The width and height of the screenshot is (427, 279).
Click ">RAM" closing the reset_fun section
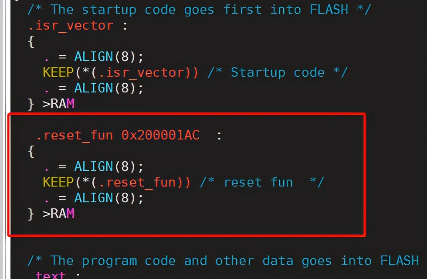pyautogui.click(x=58, y=214)
